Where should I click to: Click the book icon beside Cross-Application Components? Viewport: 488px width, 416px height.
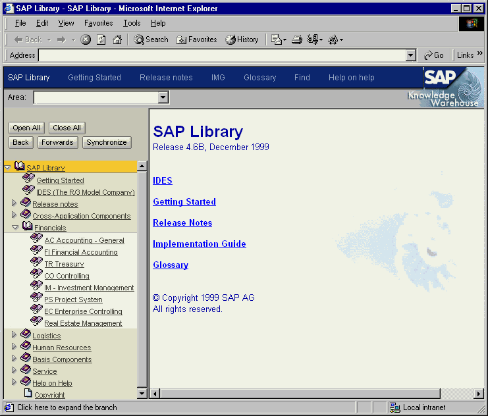[26, 214]
